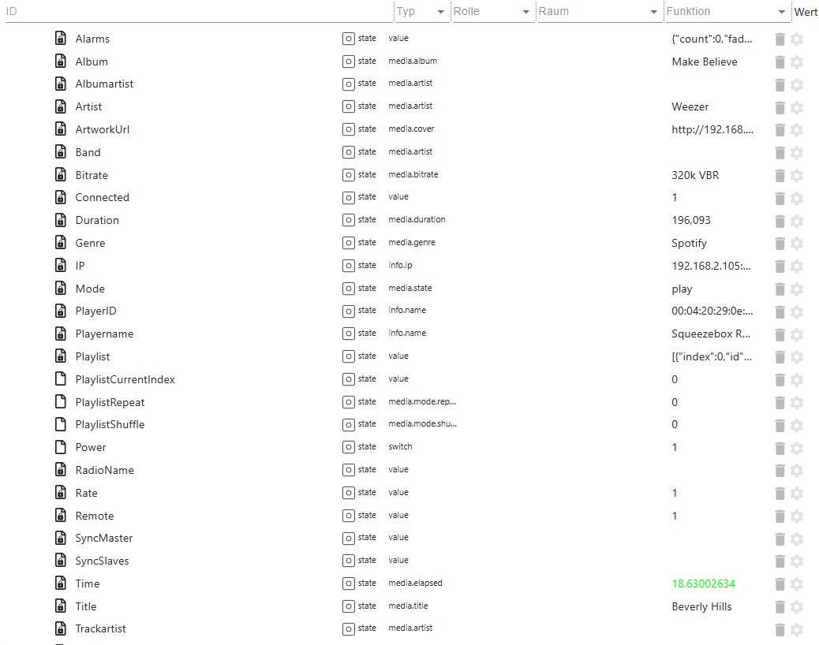Open settings for the Album state
This screenshot has height=645, width=819.
tap(797, 62)
